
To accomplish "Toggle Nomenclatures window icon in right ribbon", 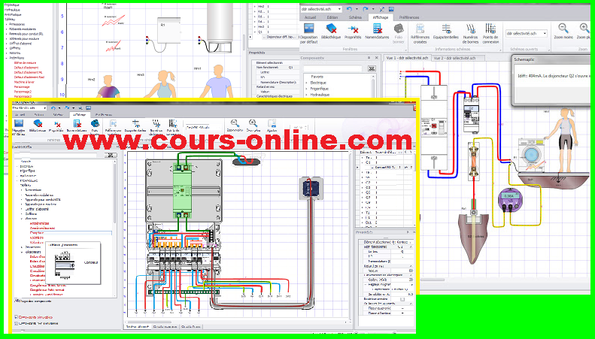I will [377, 29].
